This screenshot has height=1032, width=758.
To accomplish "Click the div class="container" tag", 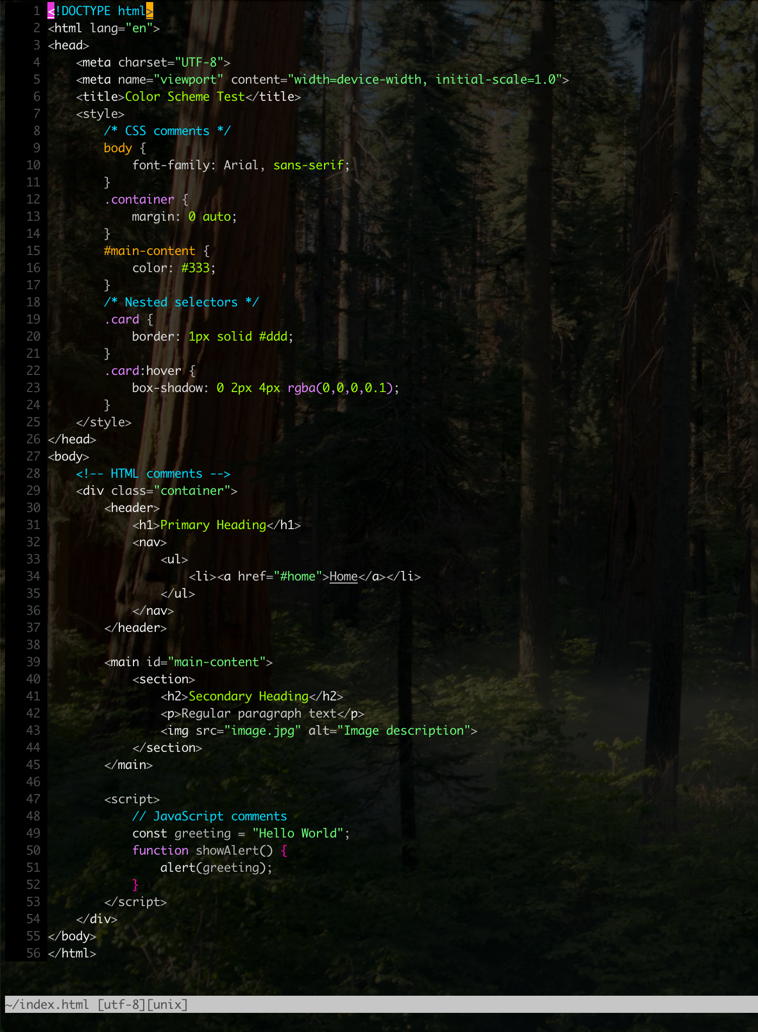I will tap(157, 490).
